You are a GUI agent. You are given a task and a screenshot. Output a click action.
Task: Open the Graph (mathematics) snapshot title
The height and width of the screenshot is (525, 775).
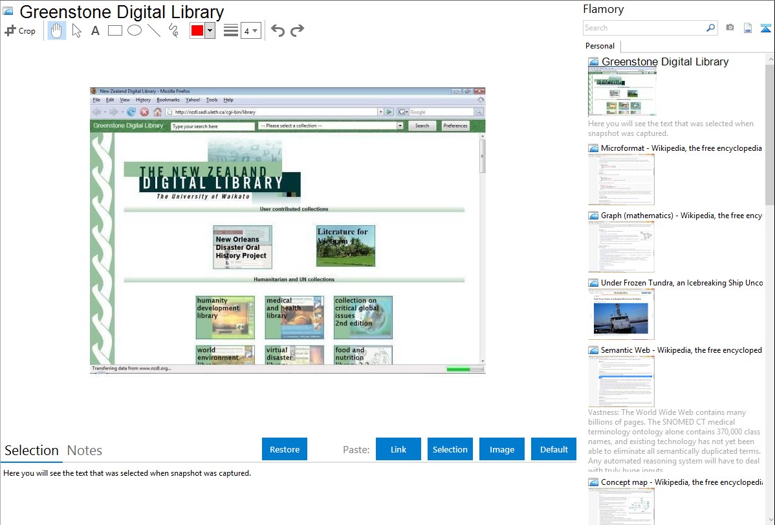point(681,216)
